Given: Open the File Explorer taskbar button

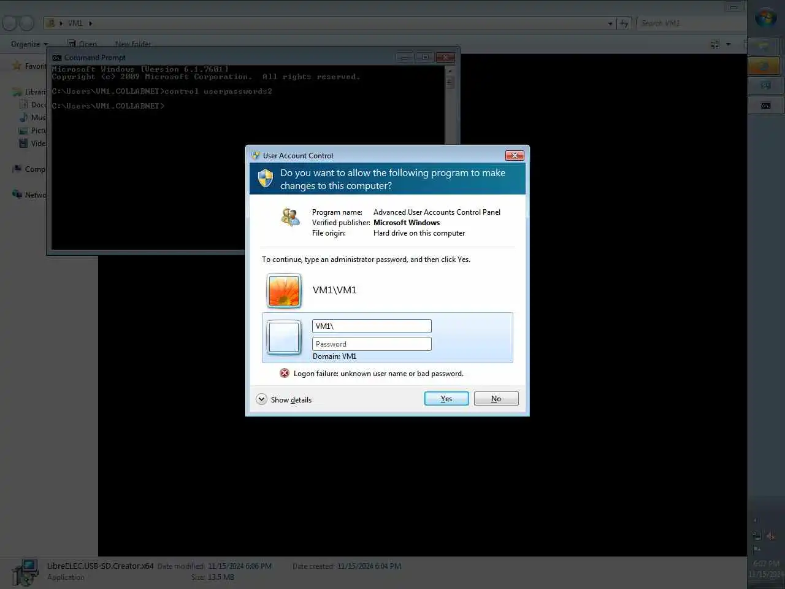Looking at the screenshot, I should [764, 46].
